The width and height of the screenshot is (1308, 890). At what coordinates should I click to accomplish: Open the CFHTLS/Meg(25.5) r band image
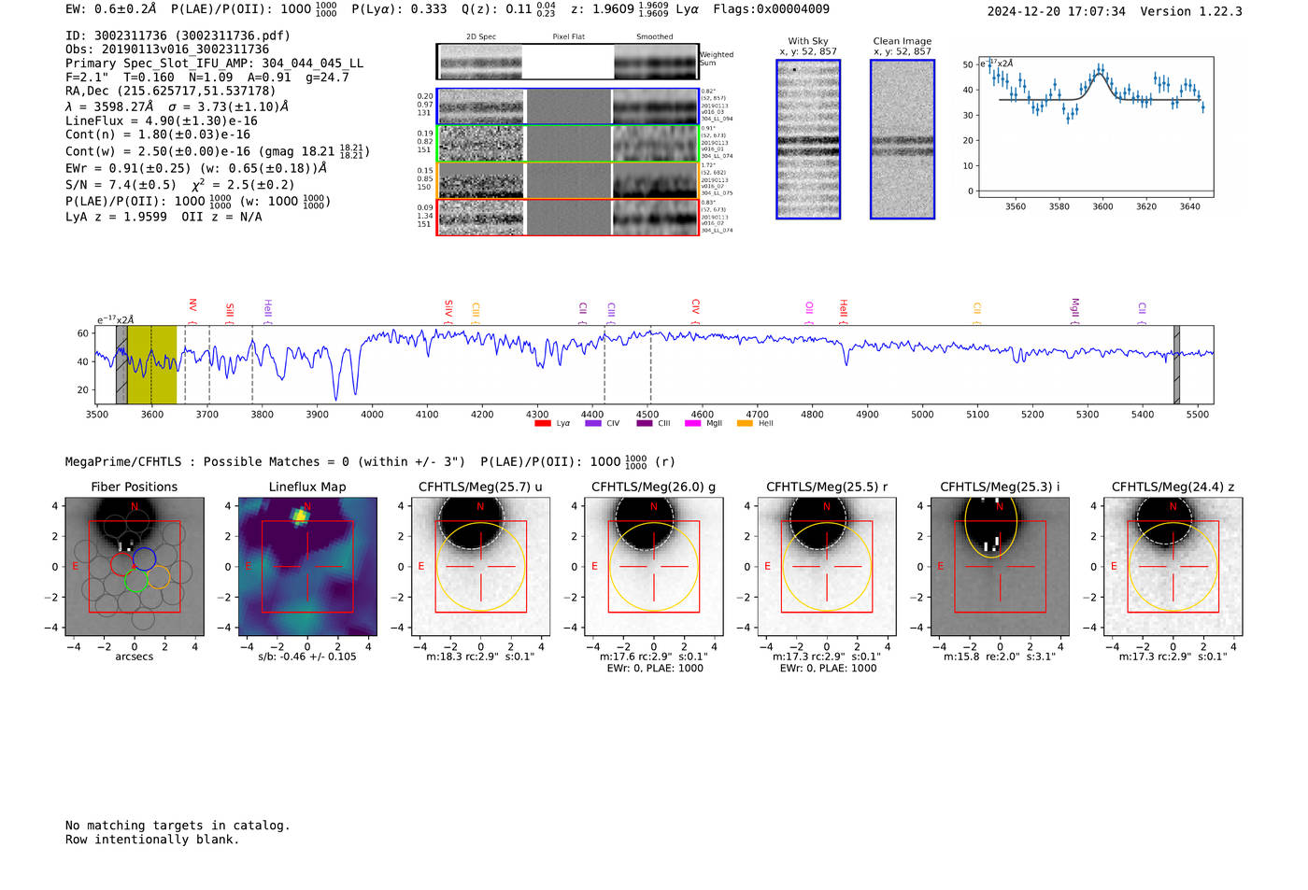[x=827, y=566]
